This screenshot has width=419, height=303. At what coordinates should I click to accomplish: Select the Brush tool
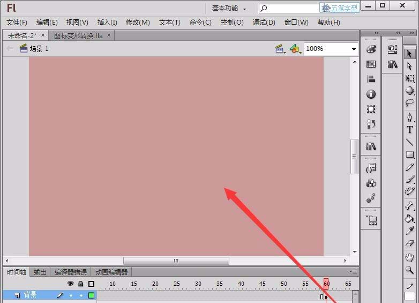click(410, 179)
